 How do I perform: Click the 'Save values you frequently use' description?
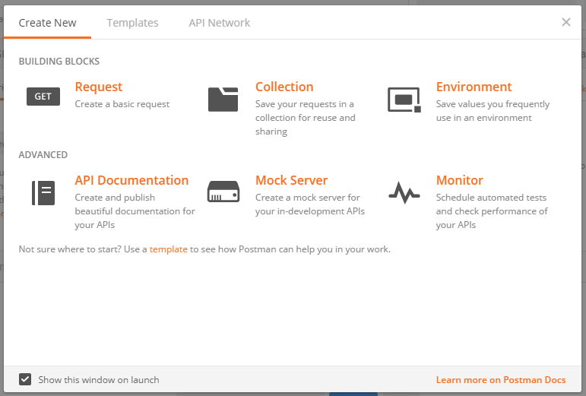(493, 111)
